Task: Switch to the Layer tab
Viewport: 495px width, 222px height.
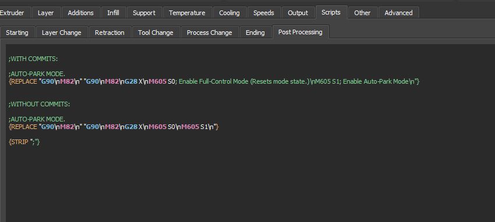Action: click(x=46, y=13)
